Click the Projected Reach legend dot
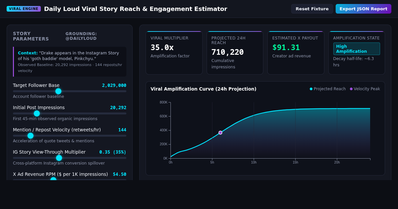Screen dimensions: 398x209 click(311, 89)
